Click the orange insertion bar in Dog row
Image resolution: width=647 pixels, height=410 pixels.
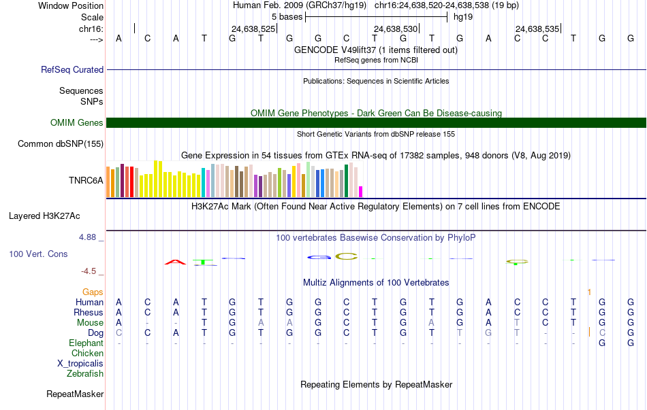589,332
